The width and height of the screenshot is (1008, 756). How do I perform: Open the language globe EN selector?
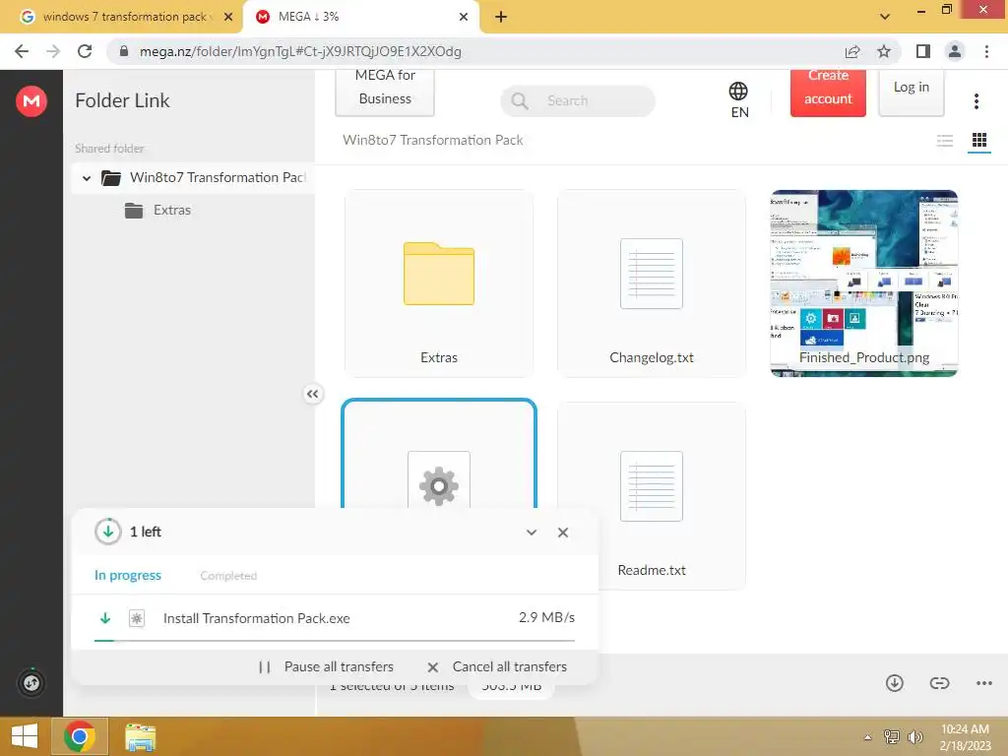(x=738, y=100)
